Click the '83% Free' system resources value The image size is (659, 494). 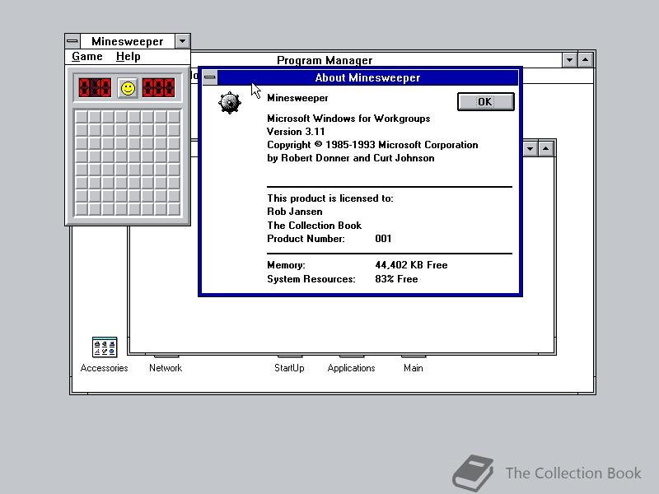click(396, 279)
